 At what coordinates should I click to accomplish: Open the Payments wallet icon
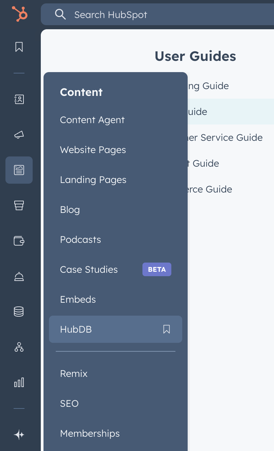click(19, 241)
